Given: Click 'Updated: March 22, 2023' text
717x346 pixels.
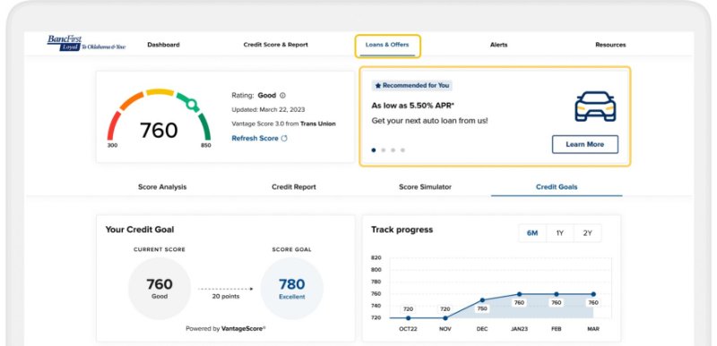Looking at the screenshot, I should (268, 110).
